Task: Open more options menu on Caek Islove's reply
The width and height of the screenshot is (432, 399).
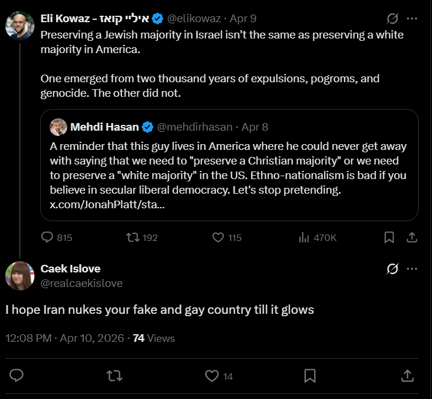Action: click(x=412, y=269)
